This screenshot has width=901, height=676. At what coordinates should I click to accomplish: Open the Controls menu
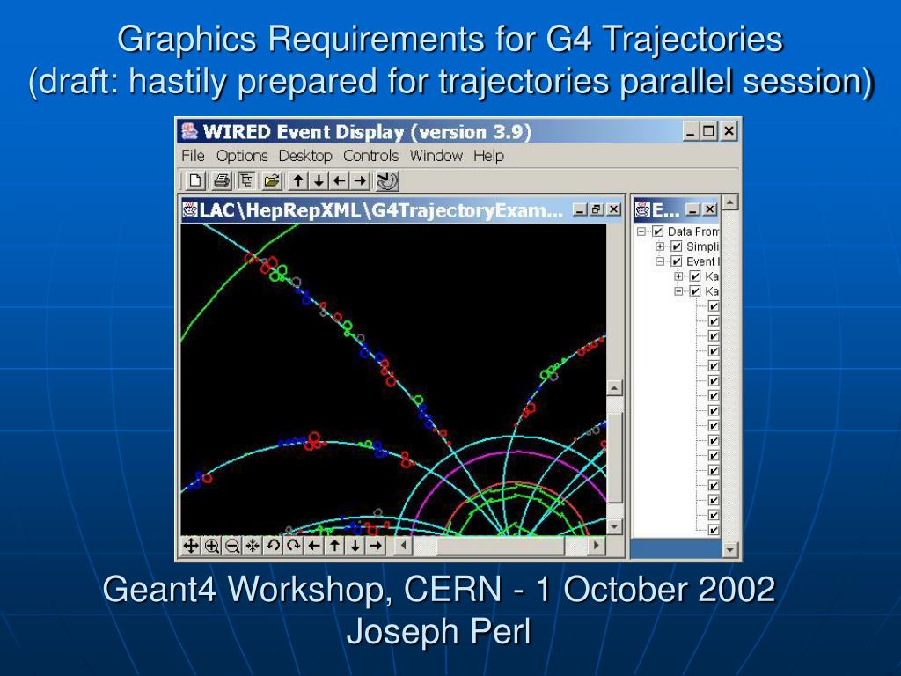coord(370,156)
